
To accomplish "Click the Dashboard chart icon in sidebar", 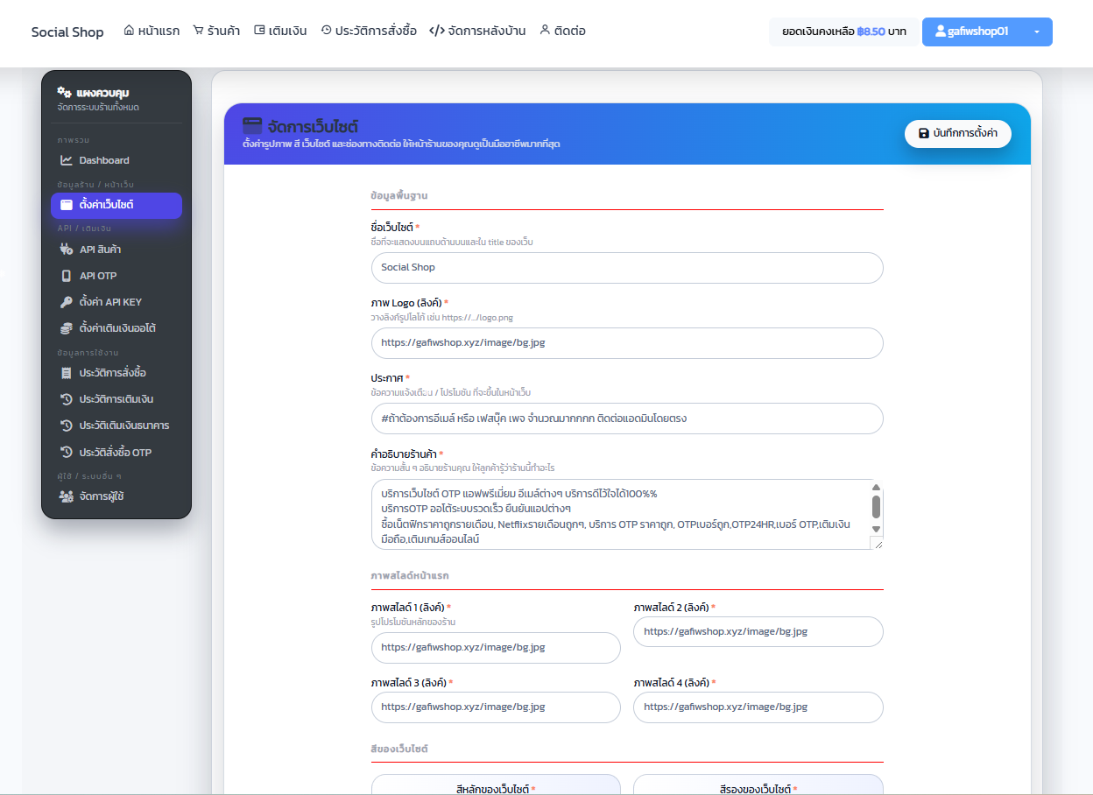I will coord(67,160).
